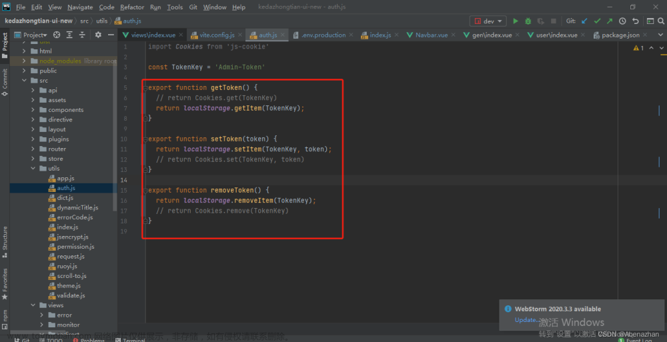Screen dimensions: 667x342
Task: Collapse the utils folder
Action: (33, 169)
